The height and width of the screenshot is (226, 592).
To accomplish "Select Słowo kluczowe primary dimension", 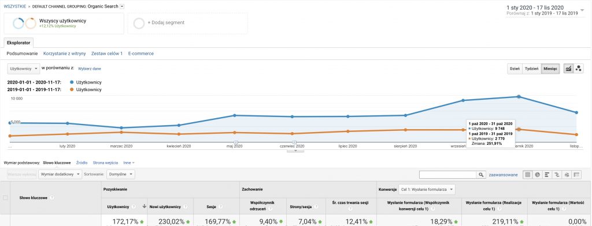I will [57, 163].
